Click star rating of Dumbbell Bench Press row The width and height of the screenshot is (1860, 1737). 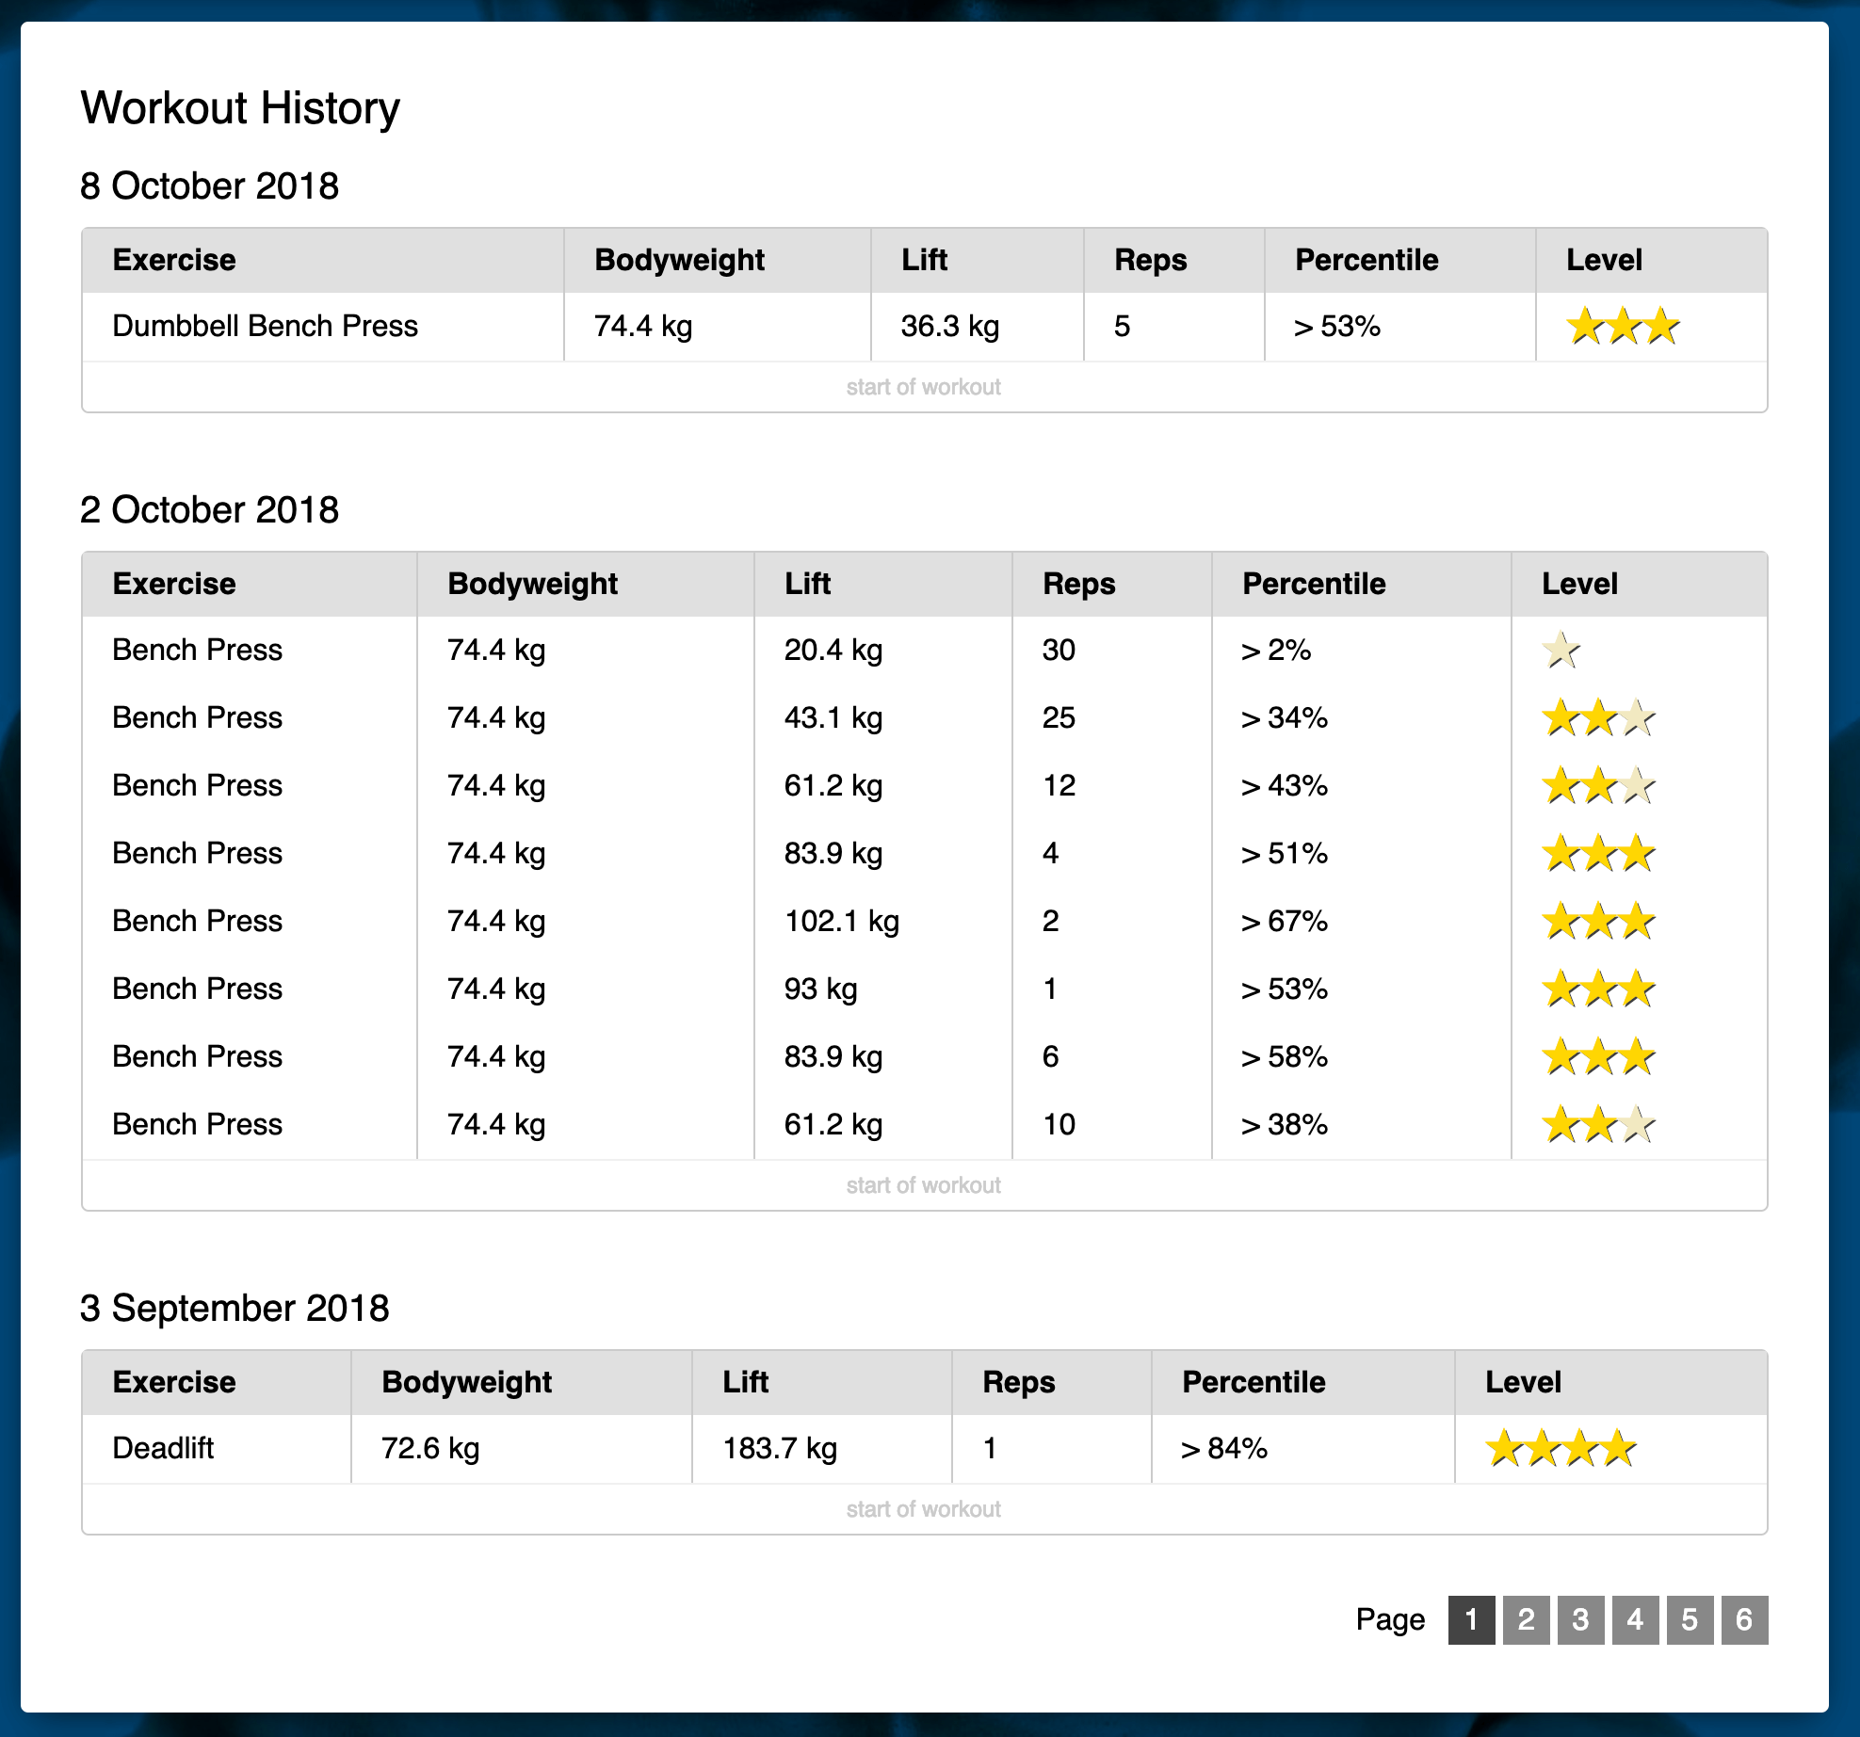click(x=1623, y=327)
